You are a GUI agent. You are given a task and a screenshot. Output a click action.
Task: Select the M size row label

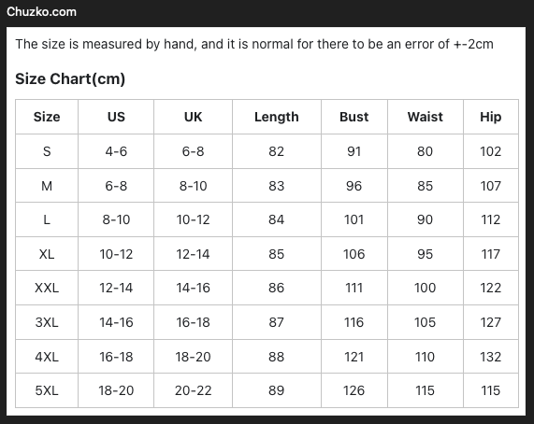47,186
